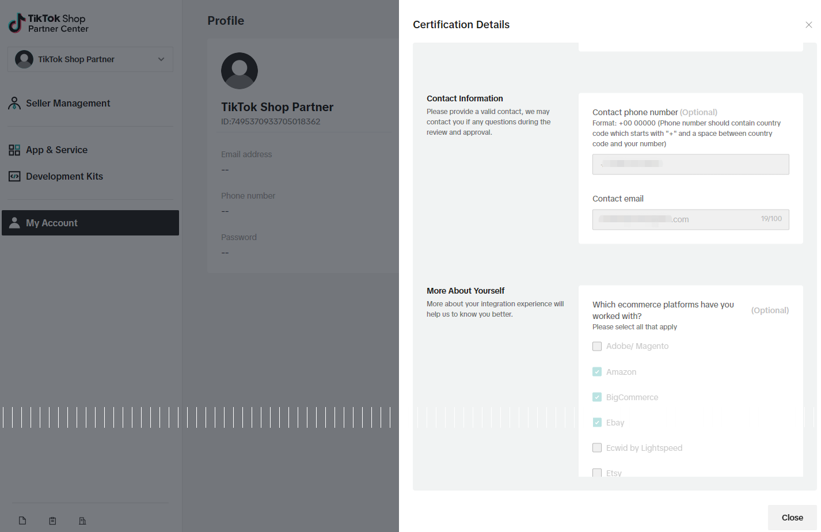The height and width of the screenshot is (532, 821).
Task: Click the Contact Information section heading
Action: pyautogui.click(x=465, y=98)
